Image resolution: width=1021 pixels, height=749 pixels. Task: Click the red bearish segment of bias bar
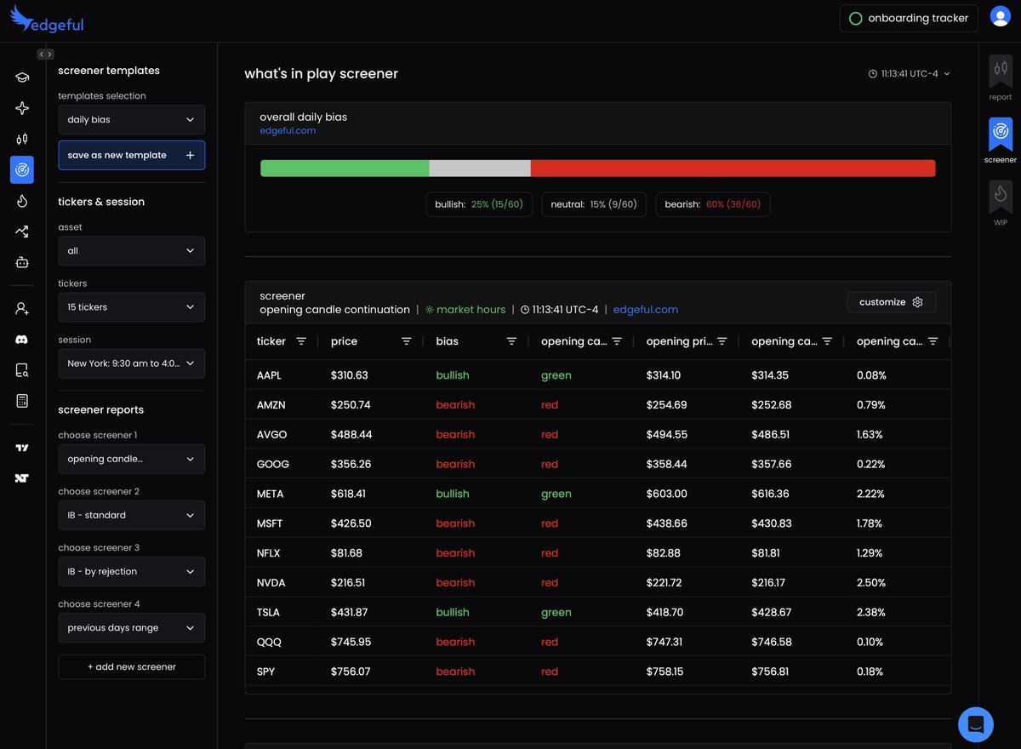pyautogui.click(x=733, y=169)
